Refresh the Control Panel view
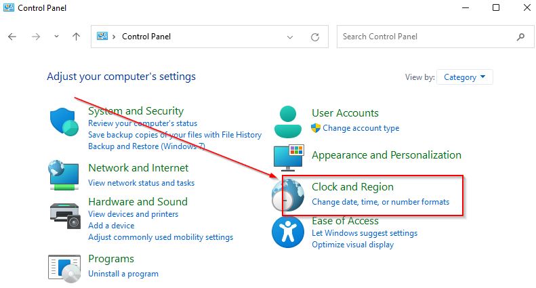The image size is (536, 288). [315, 37]
